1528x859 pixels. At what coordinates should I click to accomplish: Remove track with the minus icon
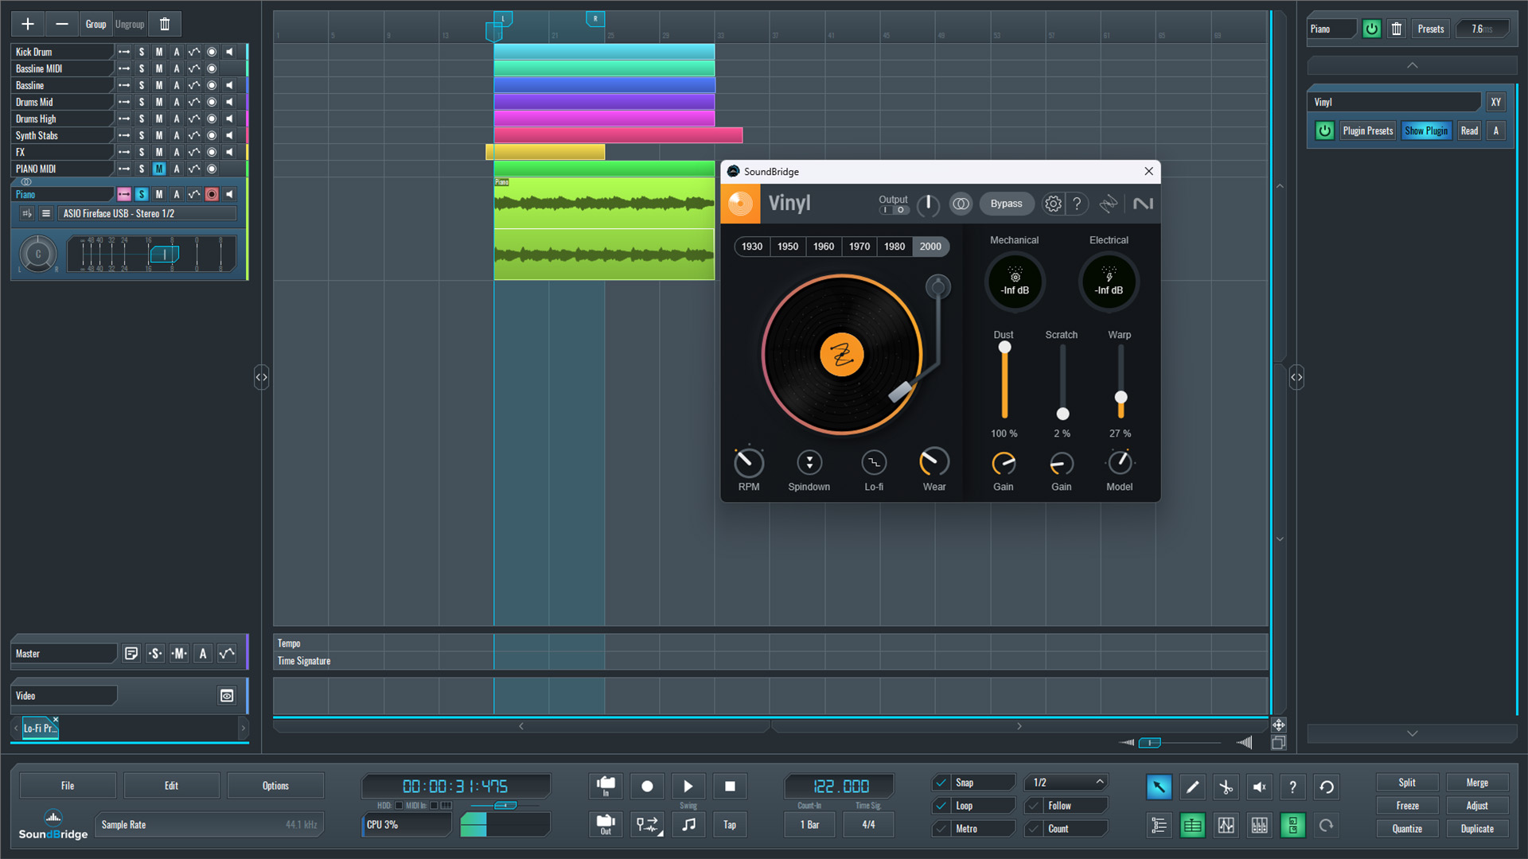tap(62, 24)
